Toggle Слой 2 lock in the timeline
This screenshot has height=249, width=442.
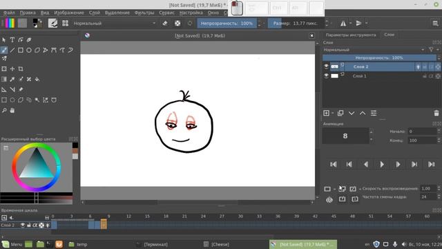[x=29, y=225]
